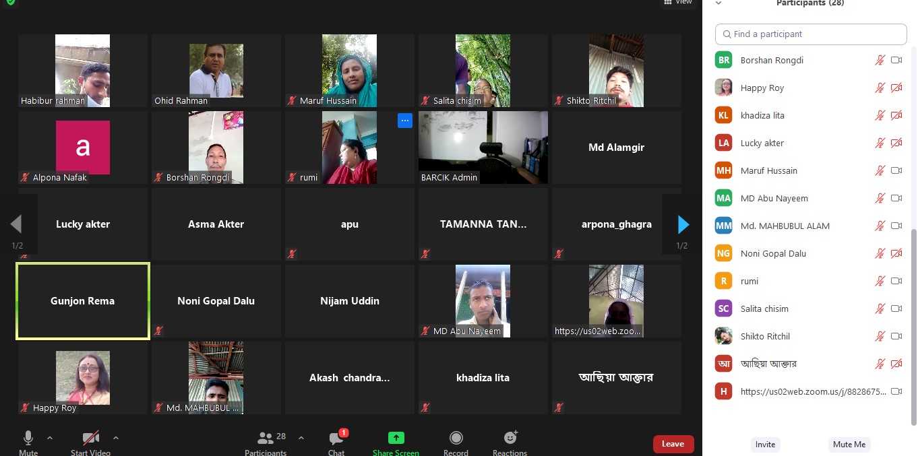Screen dimensions: 918x456
Task: Click the View layout button at top
Action: (x=678, y=2)
